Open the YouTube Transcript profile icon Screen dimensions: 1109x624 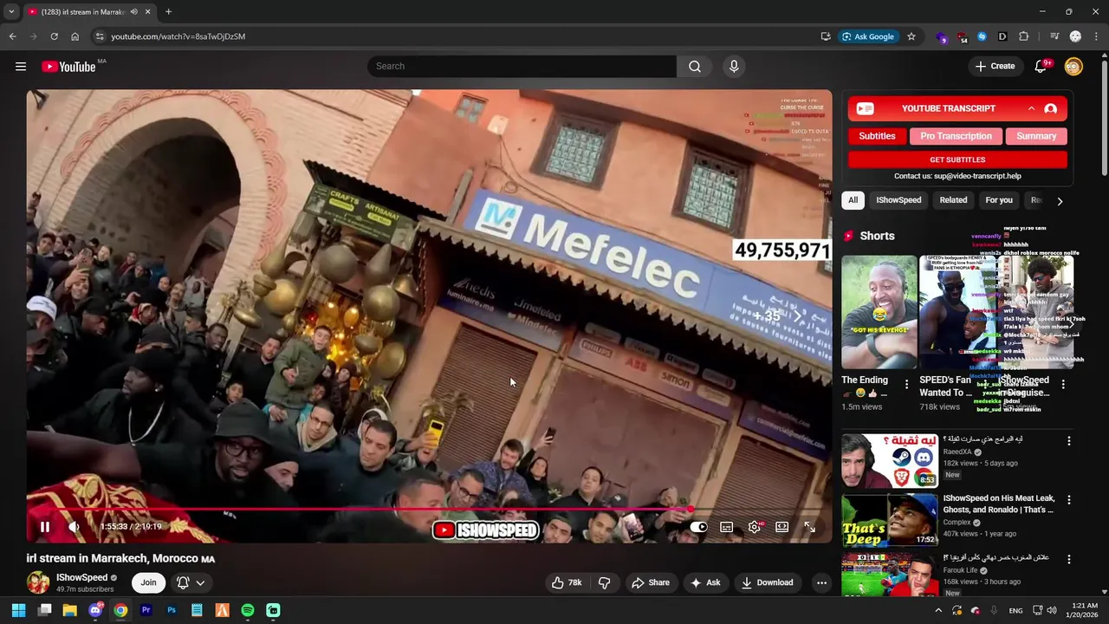coord(1050,108)
